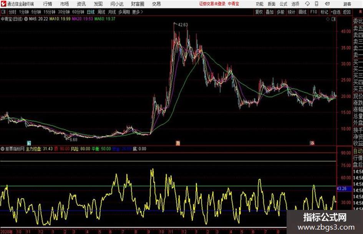Open the 财富圈 menu
Viewport: 363px width, 234px height.
click(x=138, y=4)
